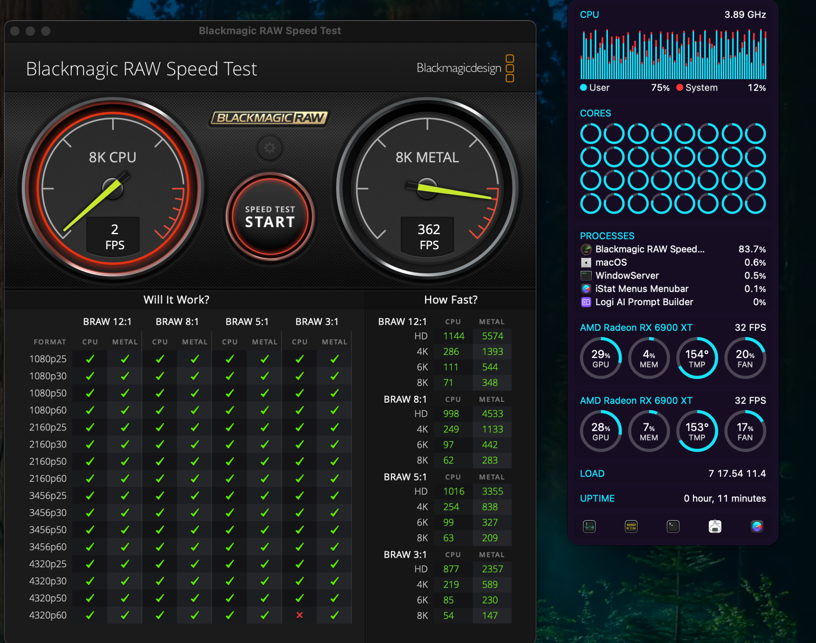Image resolution: width=816 pixels, height=643 pixels.
Task: Select the Blackmagic RAW Speed process row
Action: pyautogui.click(x=650, y=249)
